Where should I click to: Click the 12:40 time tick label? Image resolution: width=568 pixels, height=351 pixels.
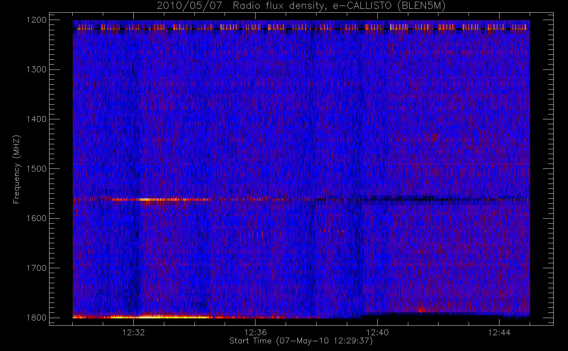[x=377, y=332]
